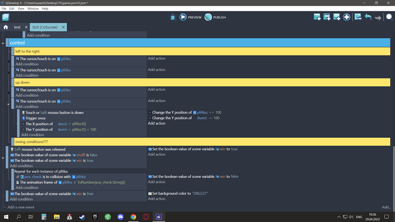
Task: Undo the last change
Action: tap(368, 17)
